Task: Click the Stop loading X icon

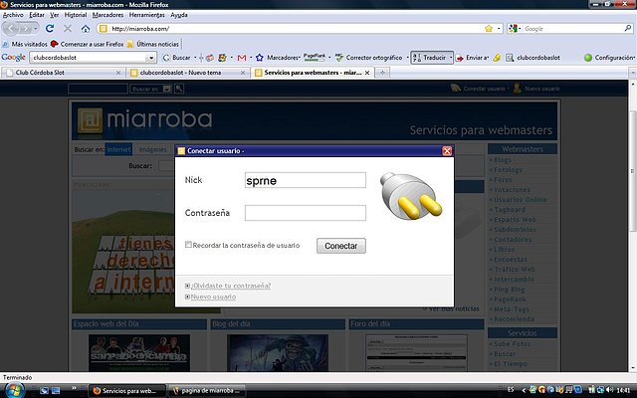Action: [x=68, y=29]
